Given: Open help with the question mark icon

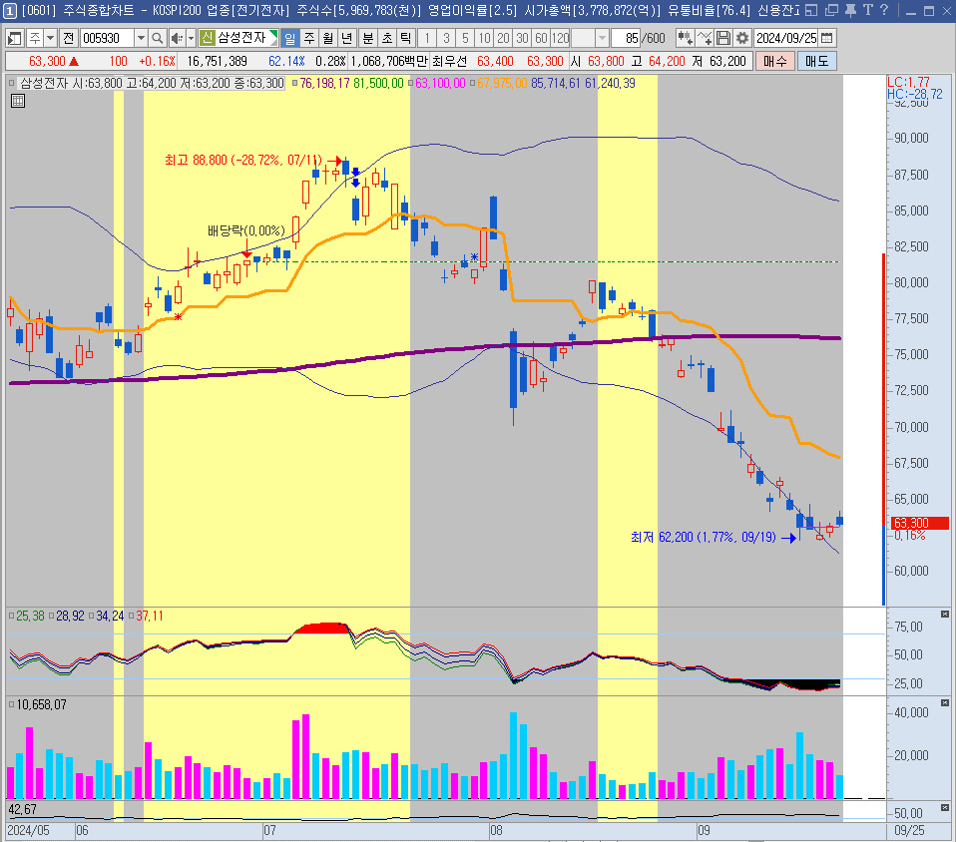Looking at the screenshot, I should coord(884,10).
